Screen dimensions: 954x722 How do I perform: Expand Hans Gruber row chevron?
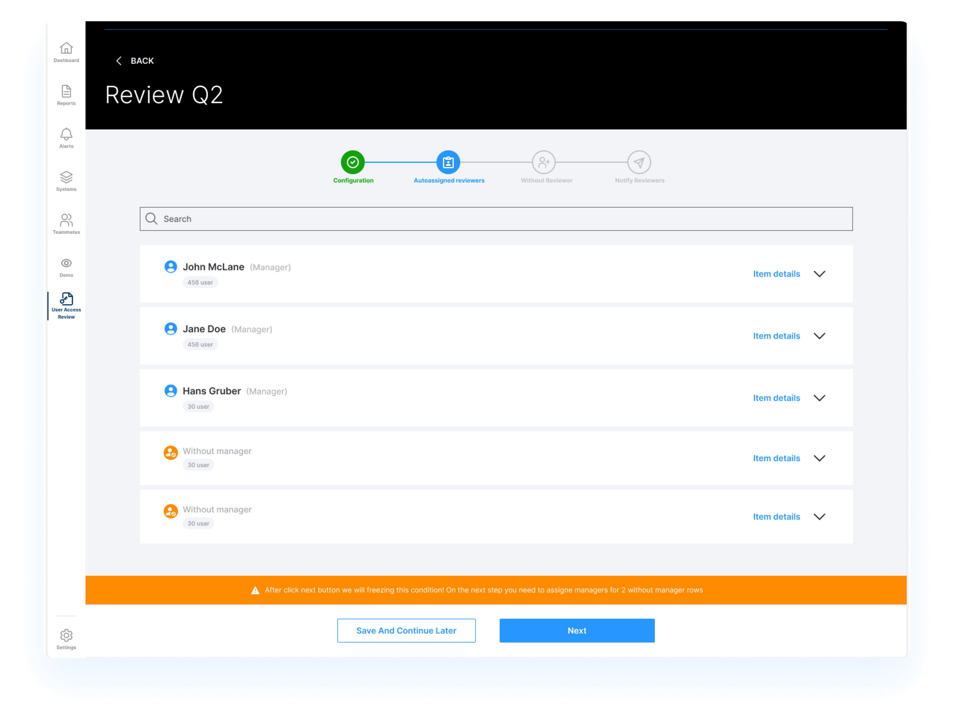[x=819, y=398]
